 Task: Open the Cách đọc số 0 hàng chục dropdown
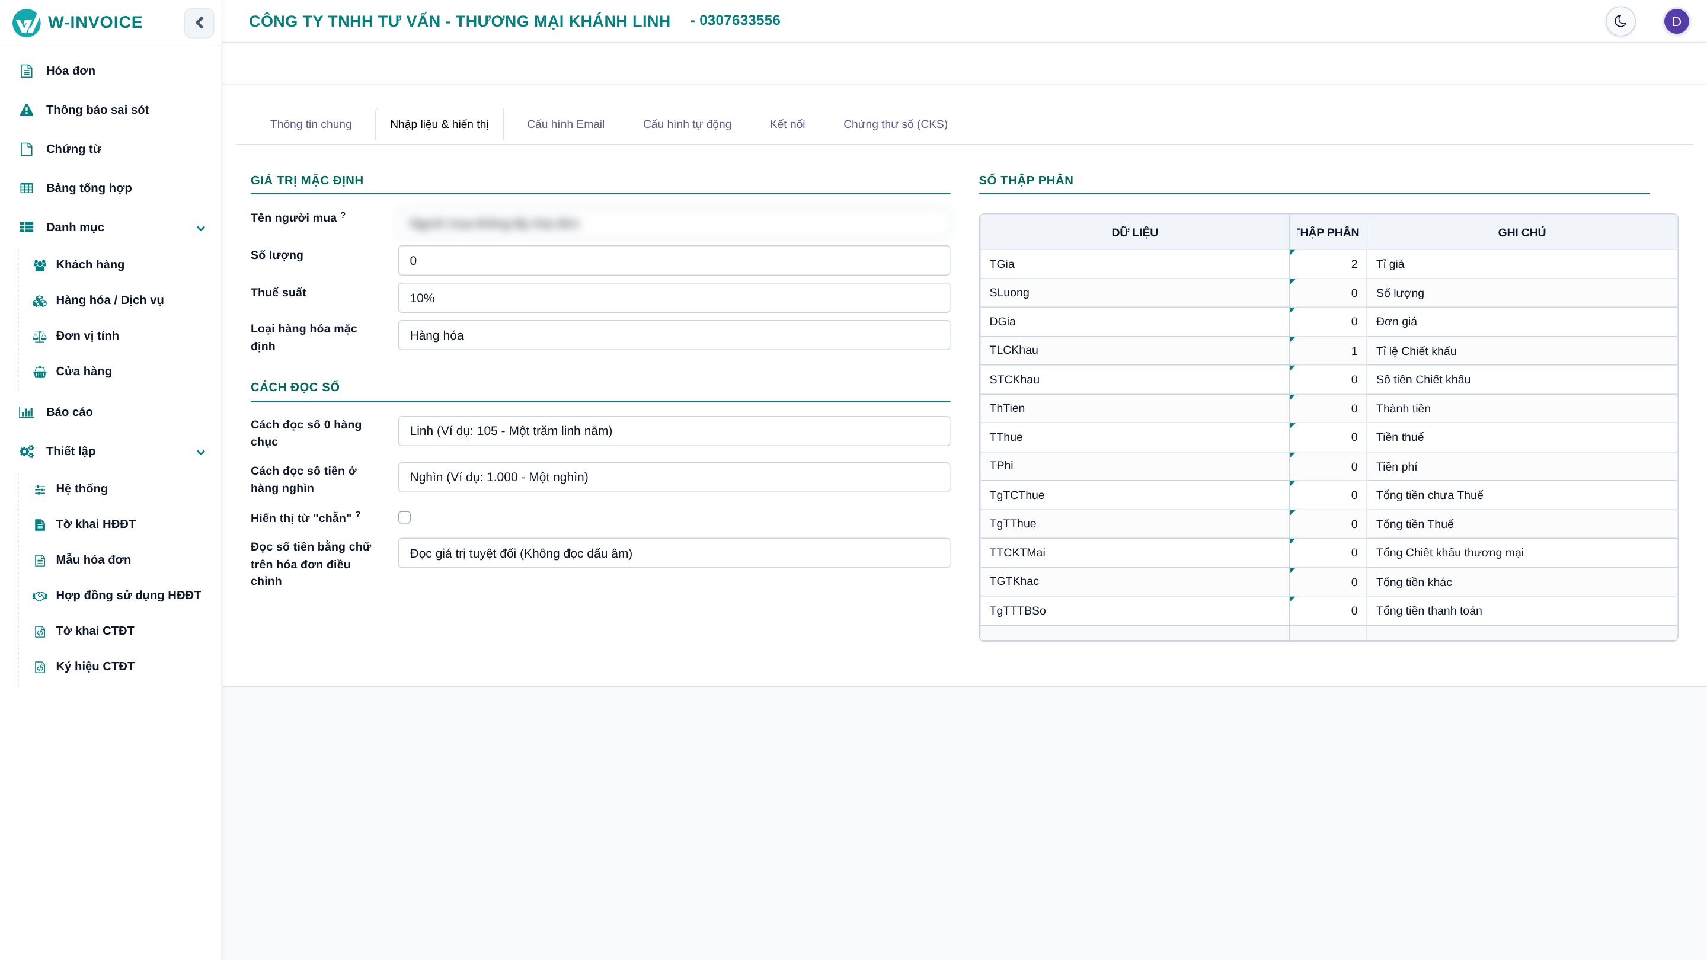(674, 431)
